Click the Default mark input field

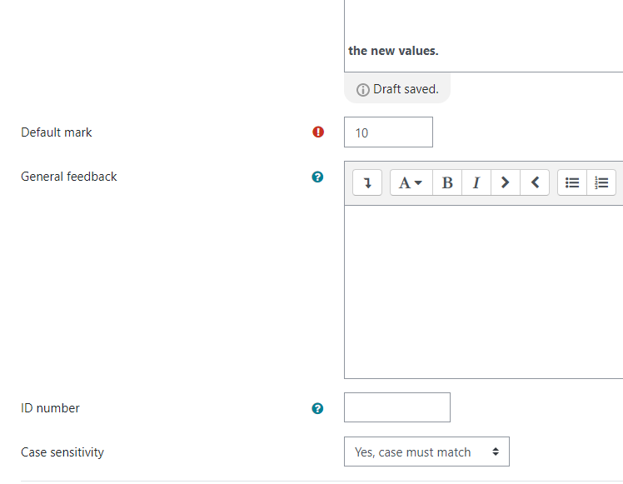(388, 132)
